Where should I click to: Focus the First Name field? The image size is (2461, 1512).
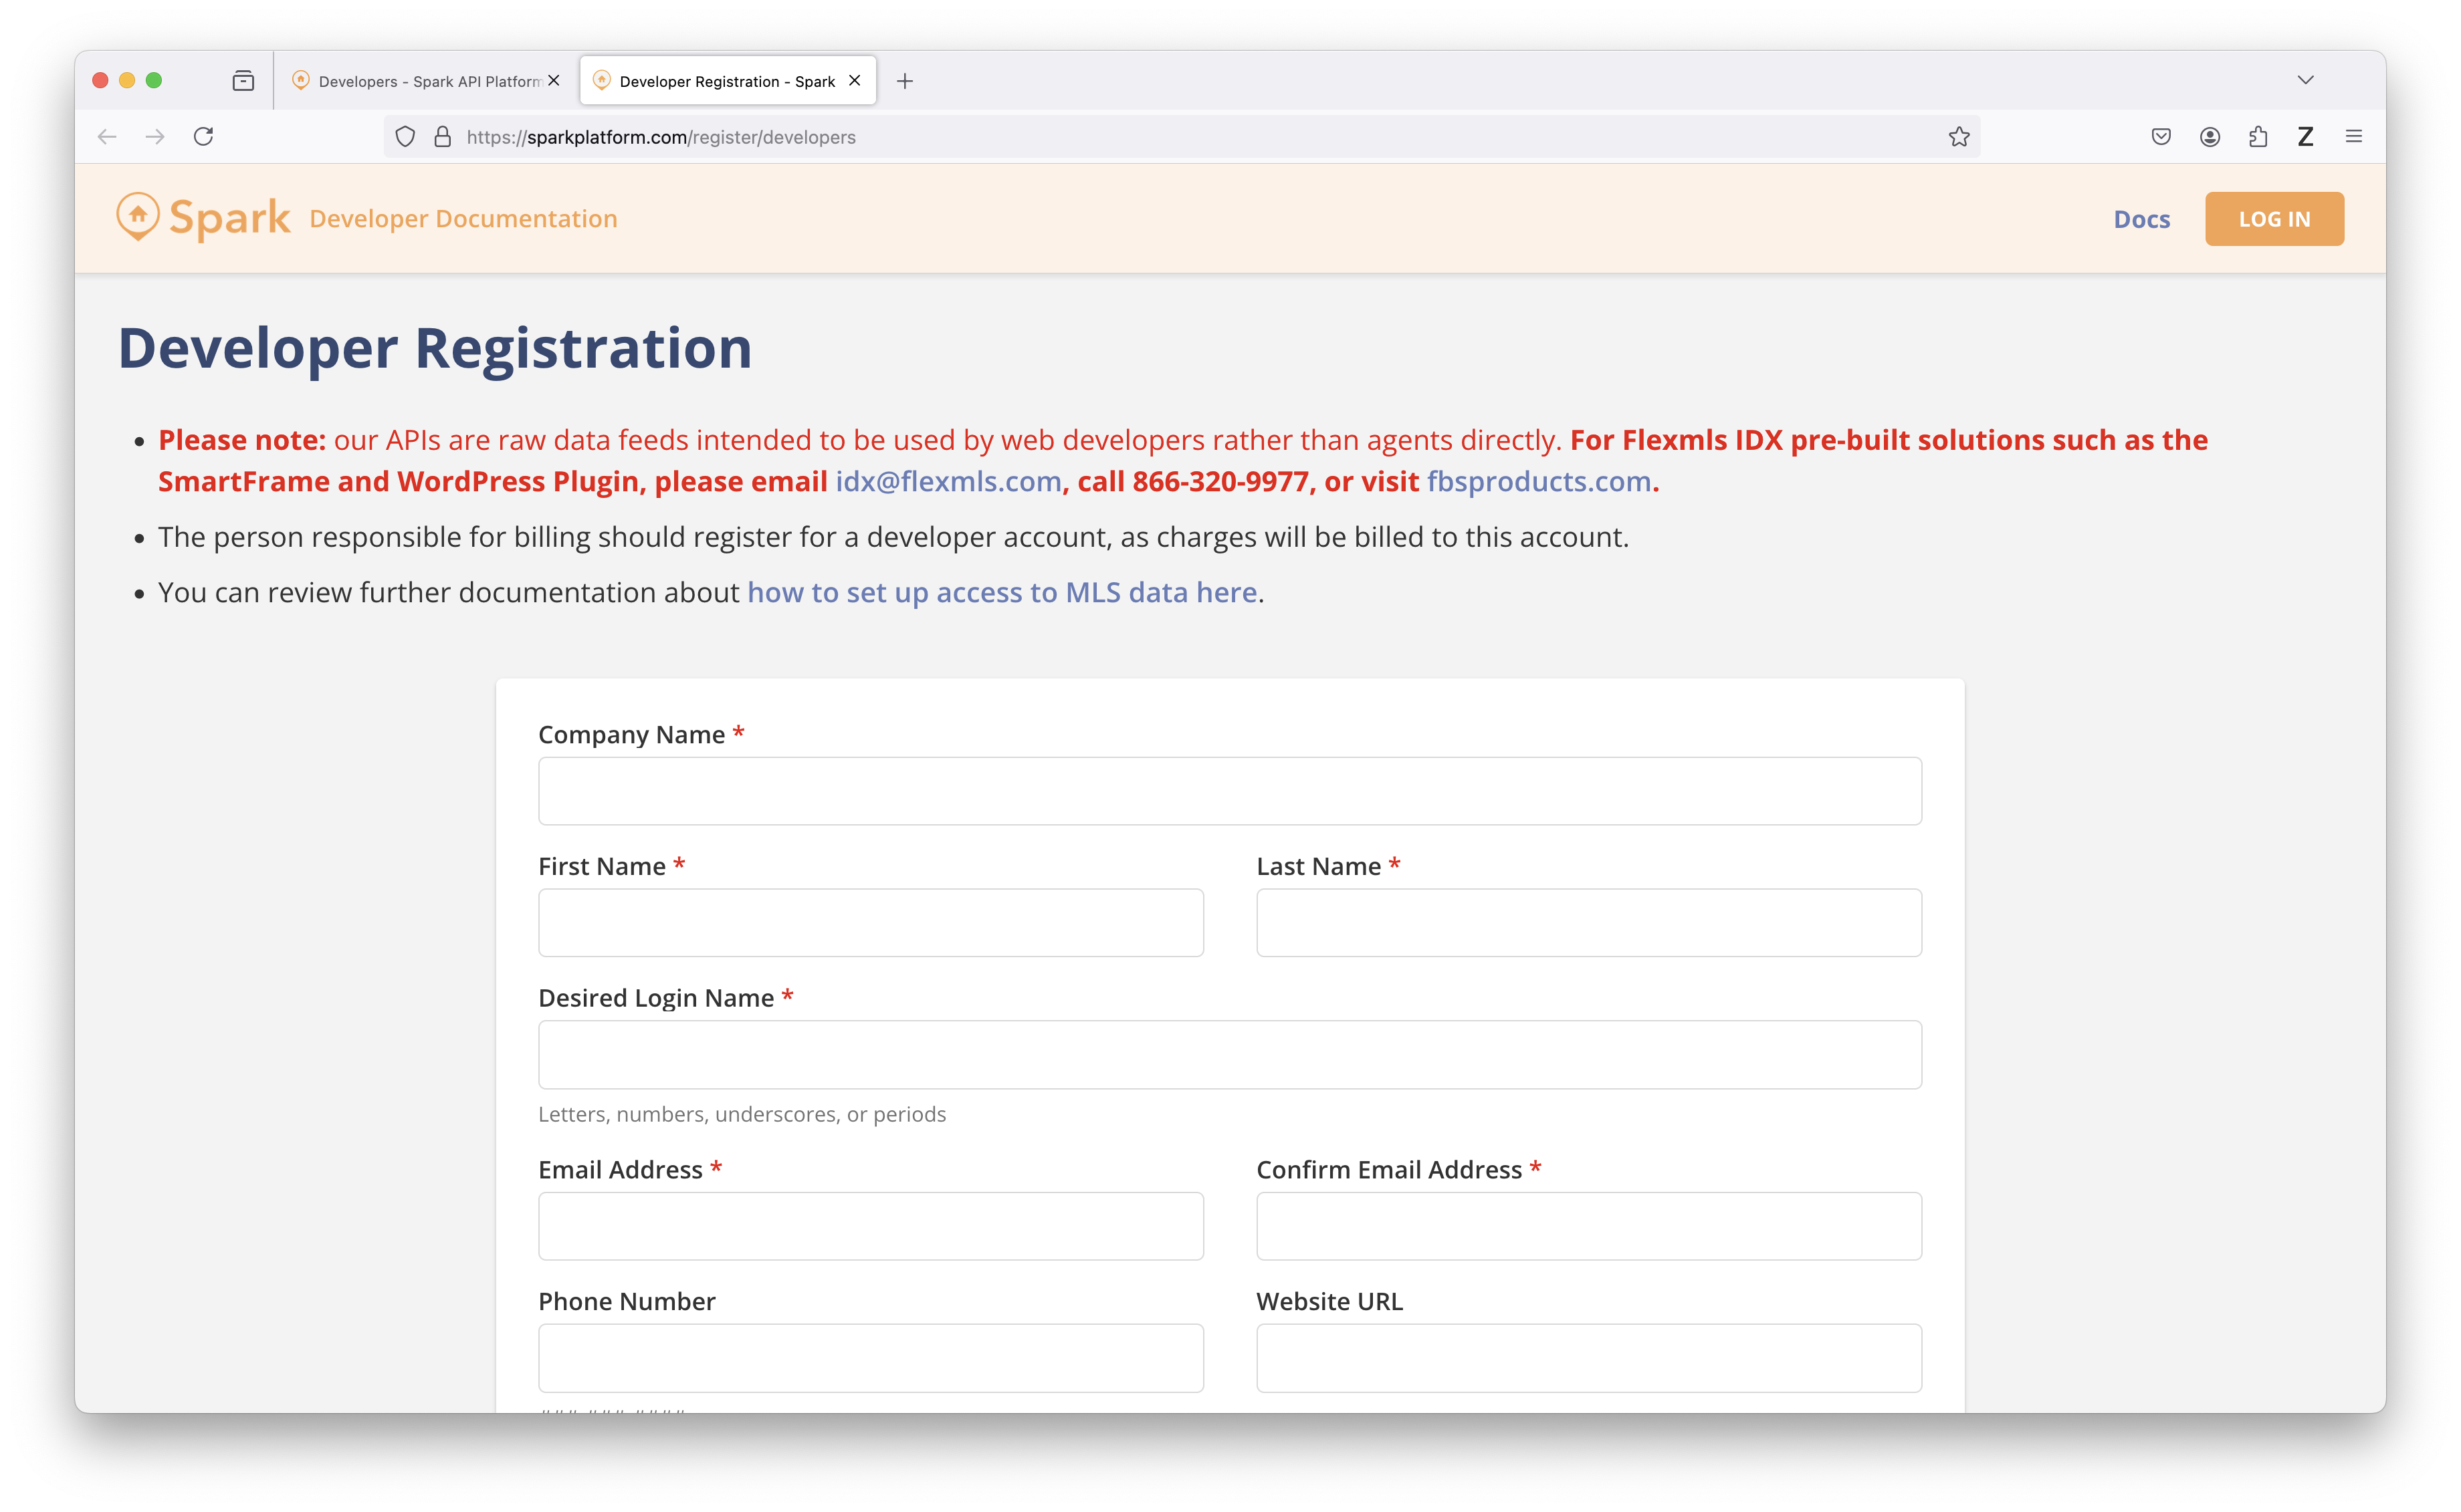pyautogui.click(x=870, y=923)
